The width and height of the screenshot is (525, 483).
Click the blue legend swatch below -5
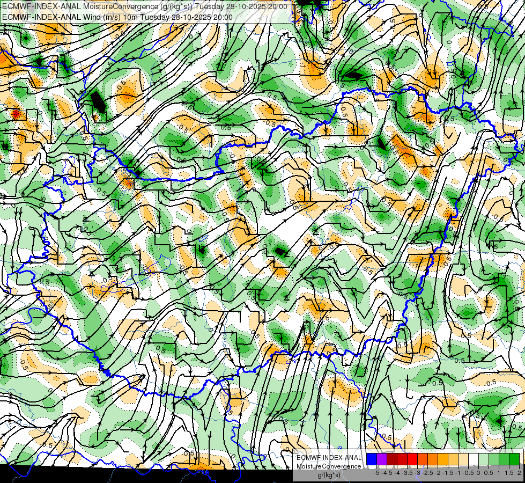pos(372,459)
